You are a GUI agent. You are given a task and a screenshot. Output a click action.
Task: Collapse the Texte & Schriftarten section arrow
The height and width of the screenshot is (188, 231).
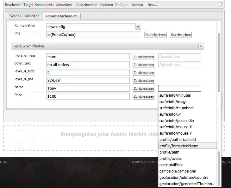point(201,46)
